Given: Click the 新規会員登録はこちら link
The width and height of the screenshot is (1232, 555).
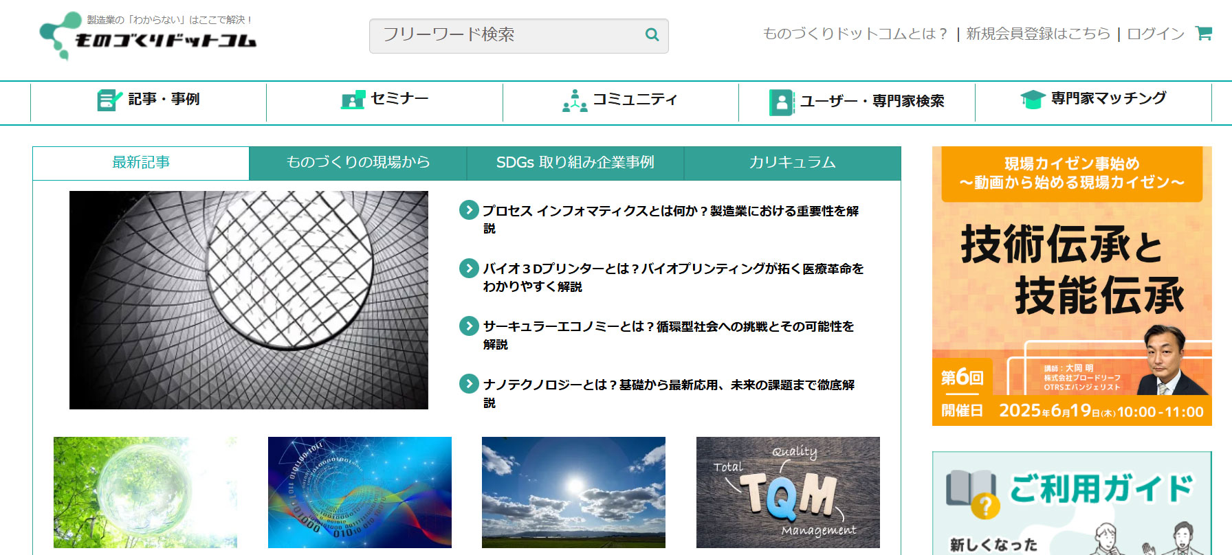Looking at the screenshot, I should pos(1037,34).
